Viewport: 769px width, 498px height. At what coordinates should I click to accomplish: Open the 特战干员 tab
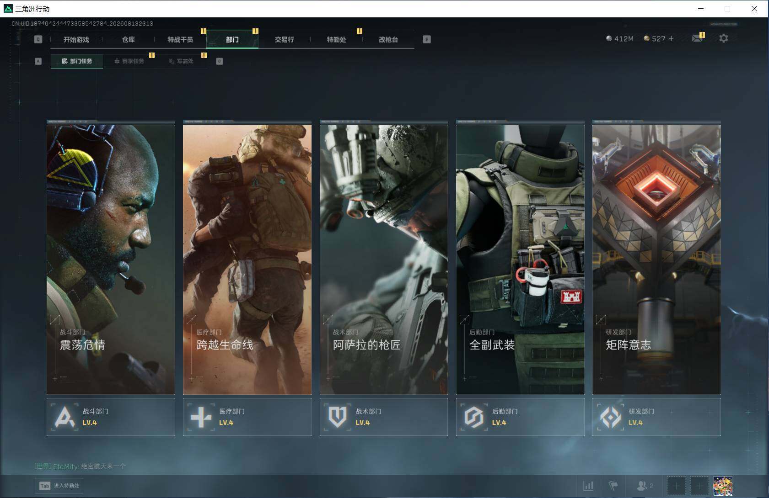click(180, 40)
